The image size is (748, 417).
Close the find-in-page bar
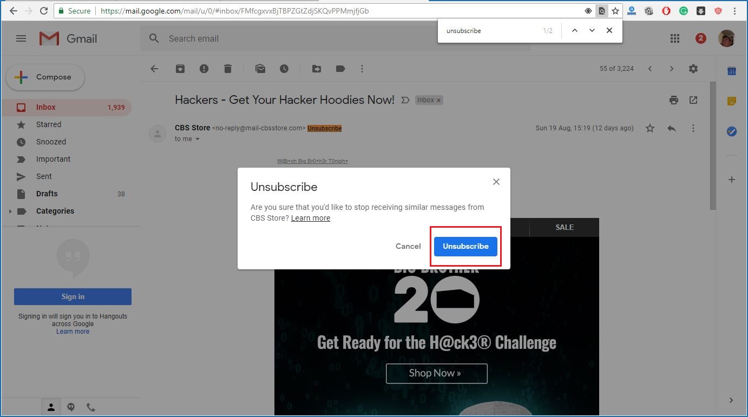point(609,31)
